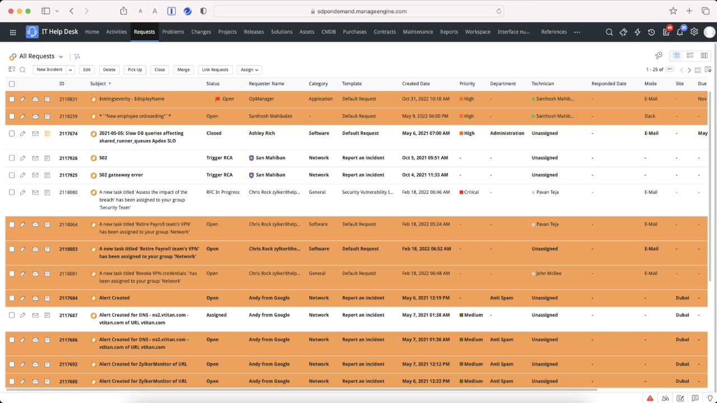Click Critical priority color for request 2118080

coord(462,192)
